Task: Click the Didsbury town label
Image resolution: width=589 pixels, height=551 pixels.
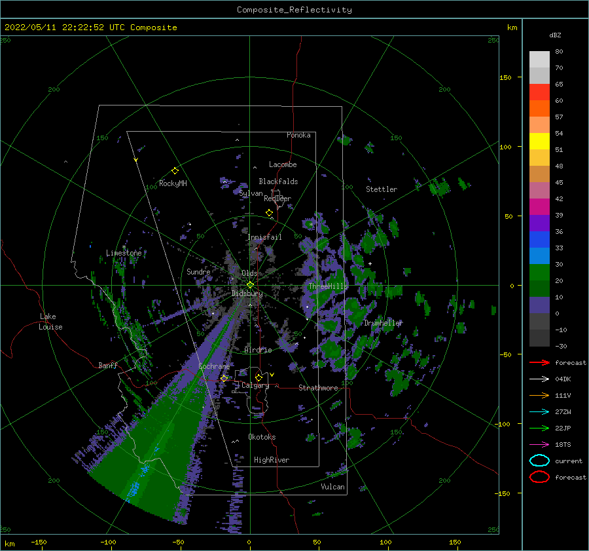Action: pos(247,294)
